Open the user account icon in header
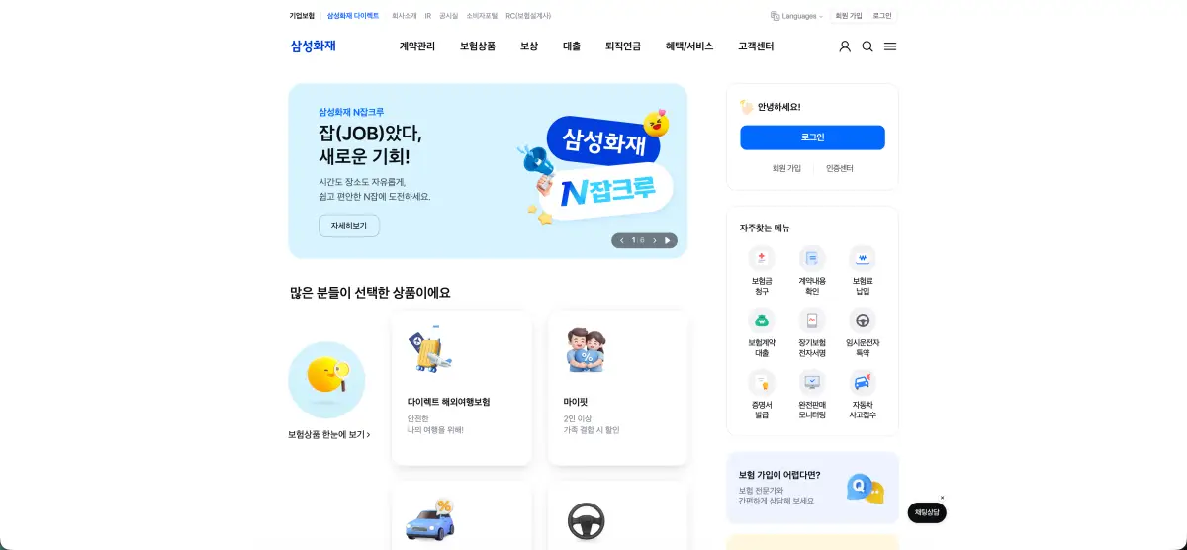Image resolution: width=1187 pixels, height=550 pixels. click(845, 46)
